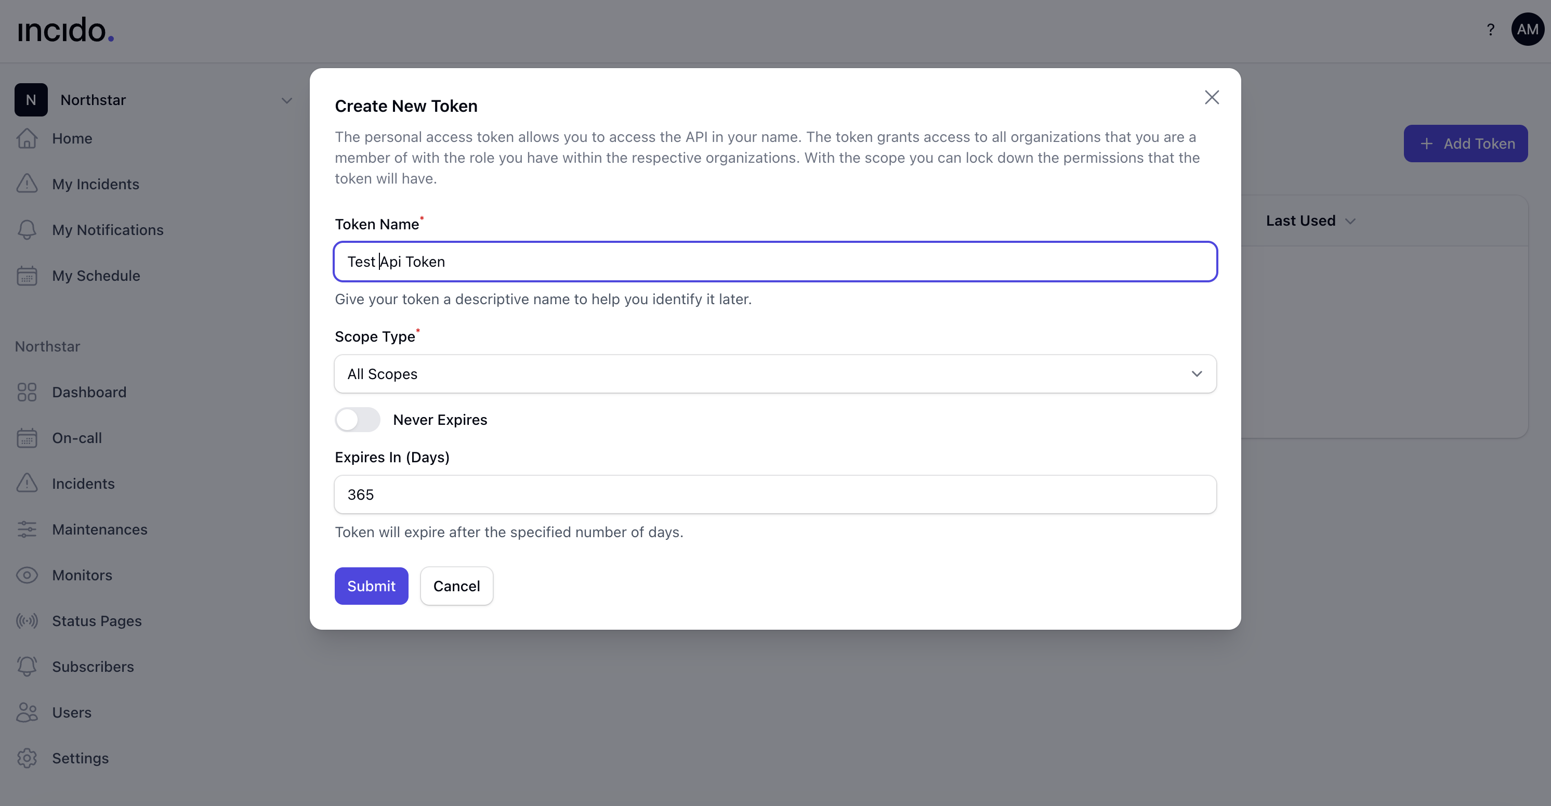Open the Scope Type dropdown
1551x806 pixels.
pyautogui.click(x=775, y=374)
